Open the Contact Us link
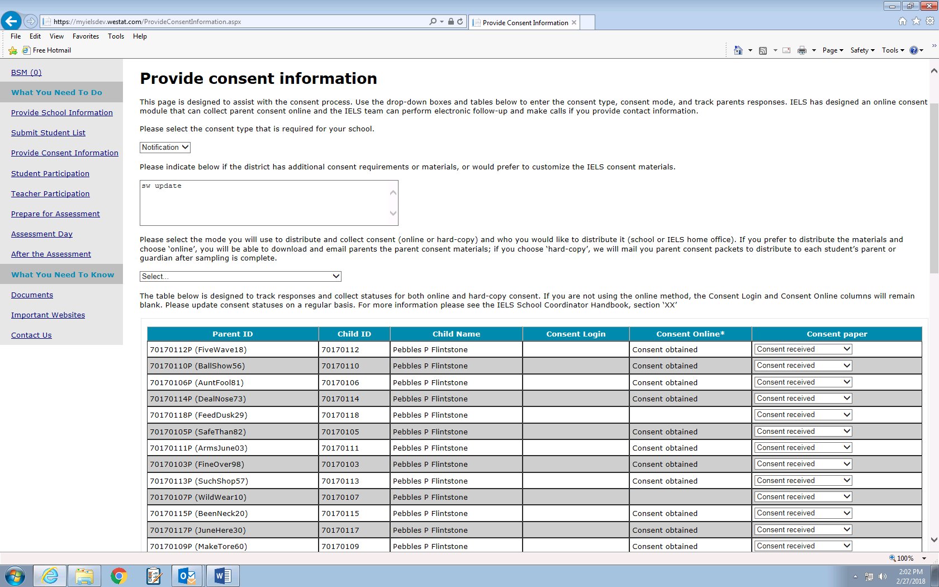 click(31, 335)
